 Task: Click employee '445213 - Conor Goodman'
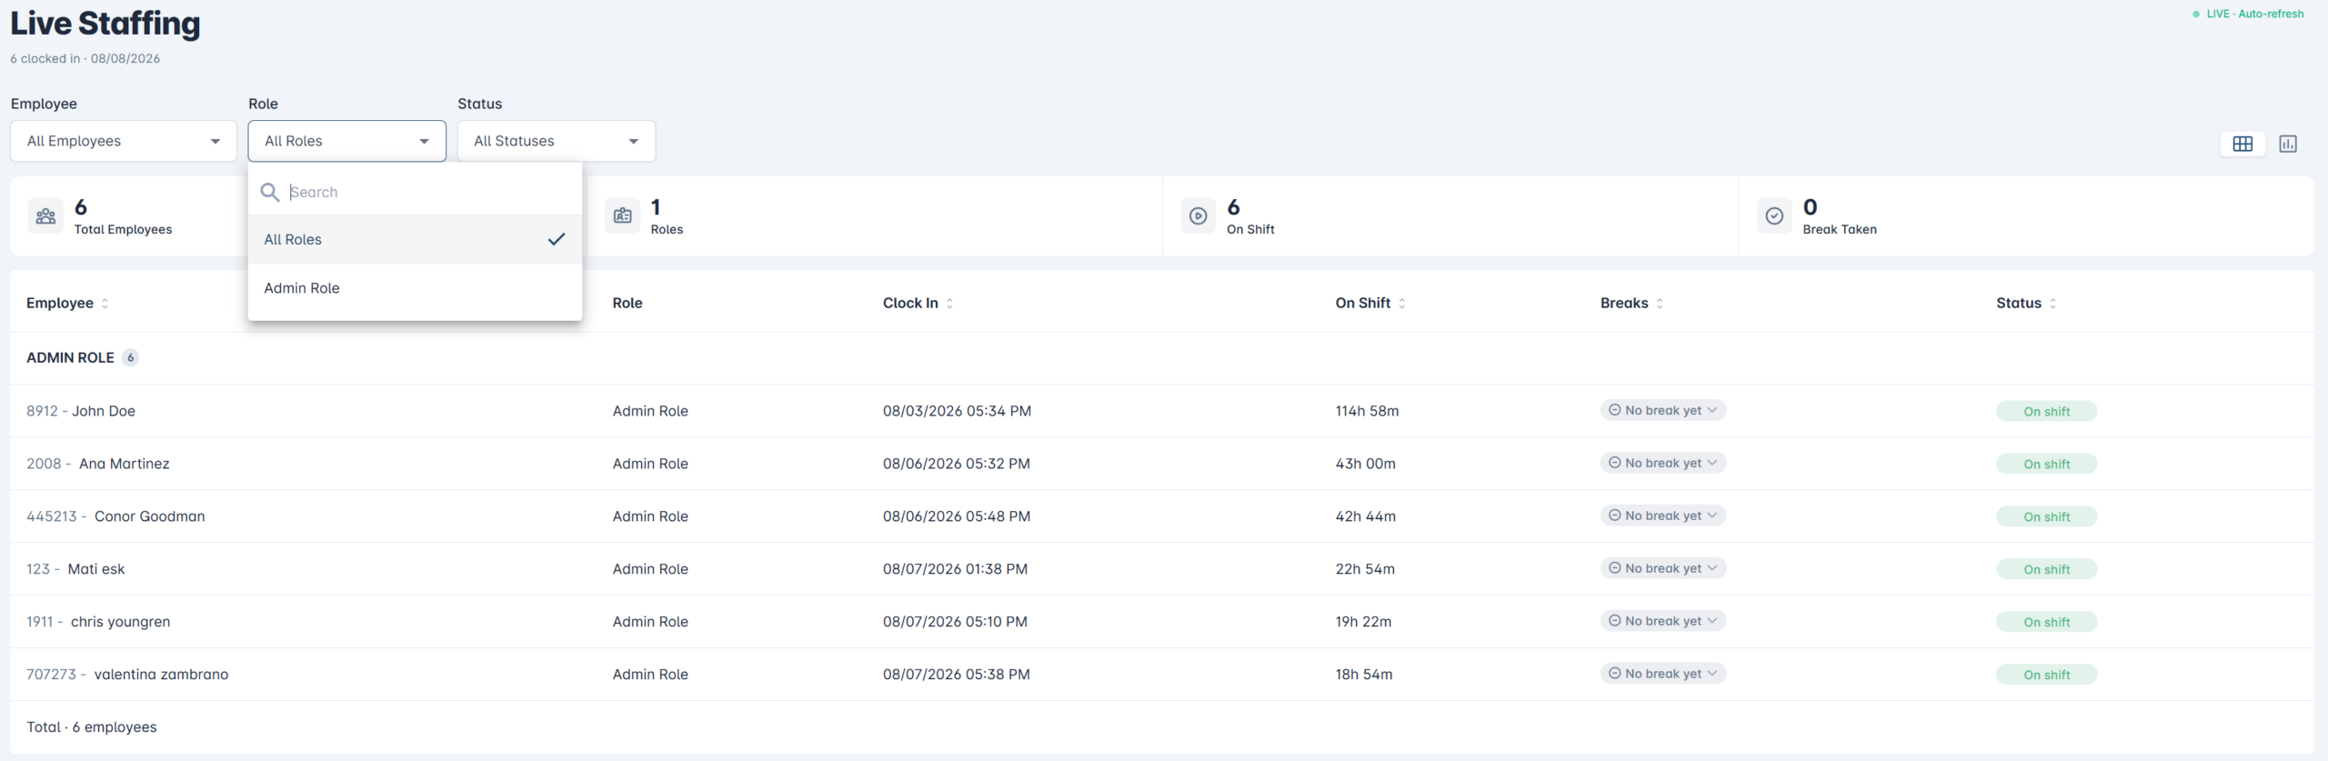tap(115, 516)
